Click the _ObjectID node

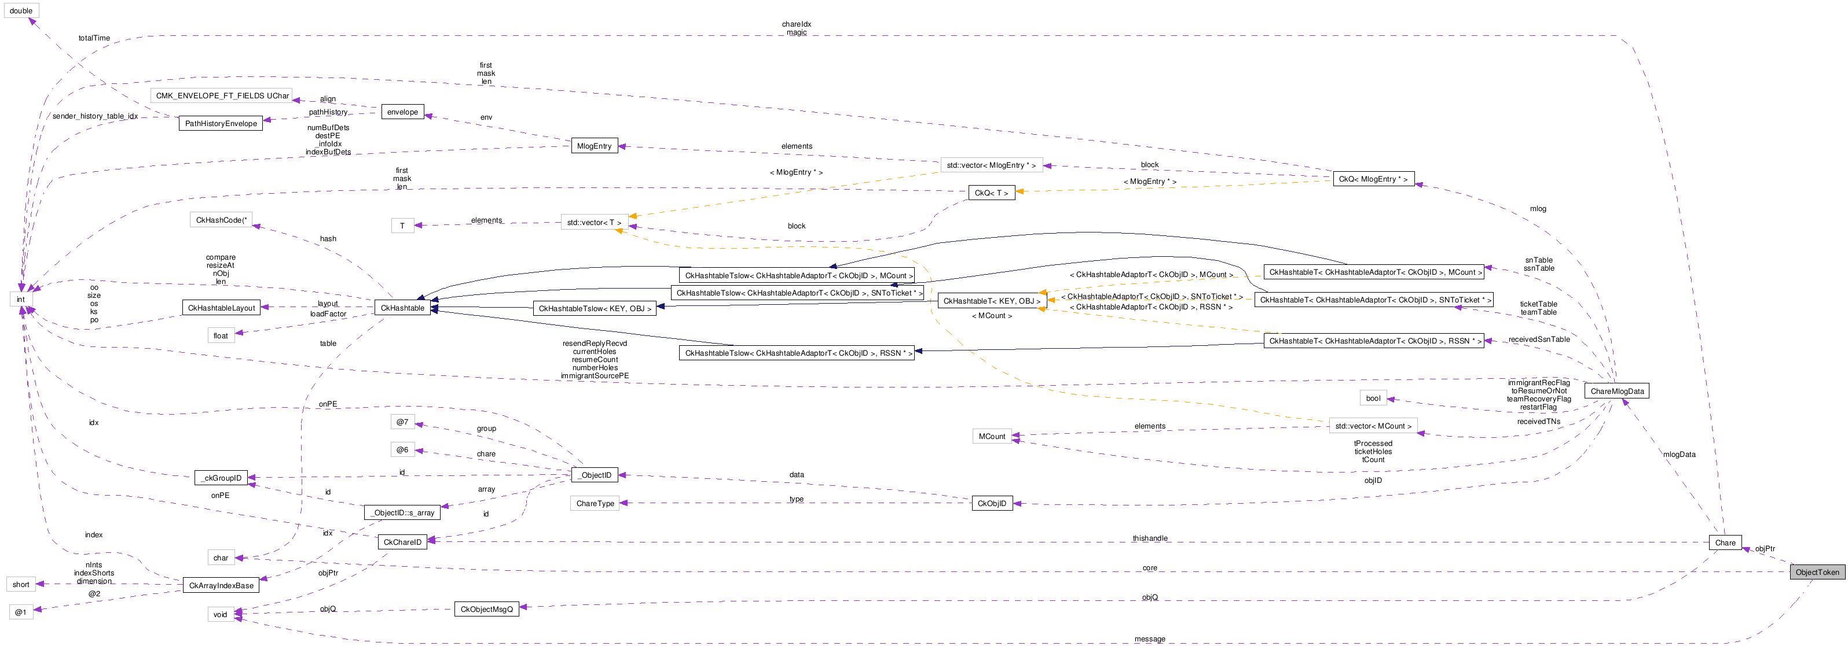595,475
